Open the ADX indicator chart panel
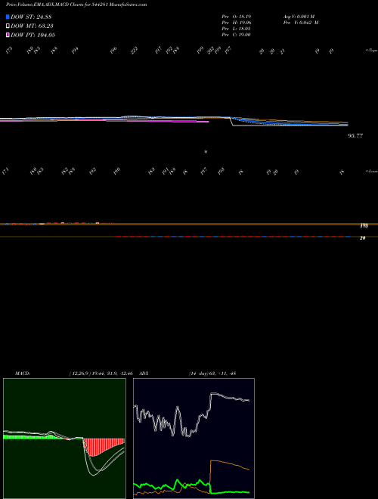Screen dimensions: 378x499 click(194, 439)
